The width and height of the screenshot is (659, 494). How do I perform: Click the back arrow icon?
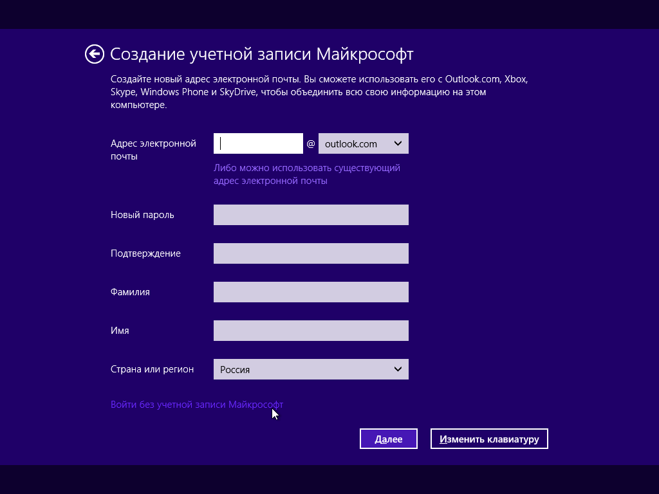click(x=94, y=54)
